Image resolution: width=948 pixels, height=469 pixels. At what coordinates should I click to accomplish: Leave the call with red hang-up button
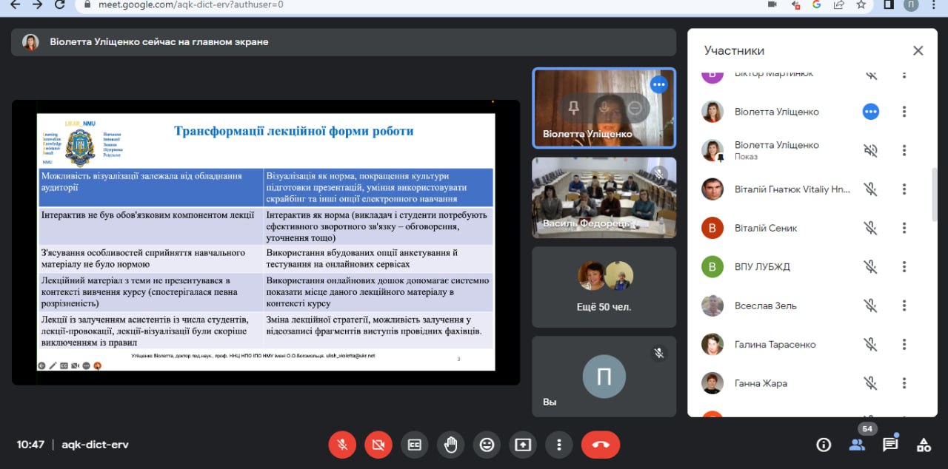click(600, 445)
